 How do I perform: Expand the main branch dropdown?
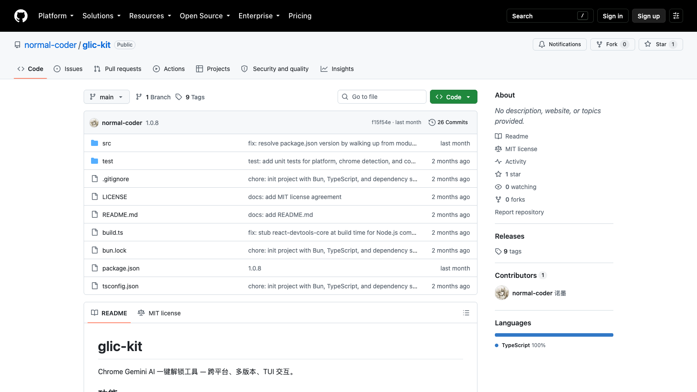(x=107, y=97)
